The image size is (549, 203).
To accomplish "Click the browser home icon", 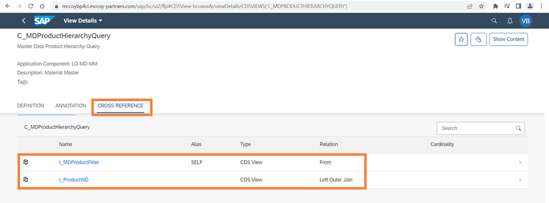I will point(42,6).
